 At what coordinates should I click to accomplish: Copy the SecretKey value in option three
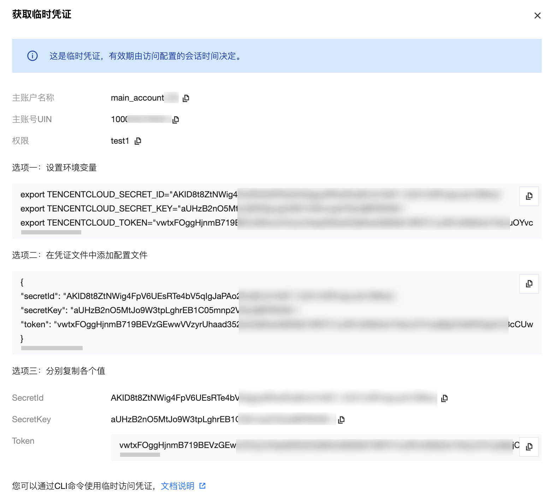click(x=341, y=420)
